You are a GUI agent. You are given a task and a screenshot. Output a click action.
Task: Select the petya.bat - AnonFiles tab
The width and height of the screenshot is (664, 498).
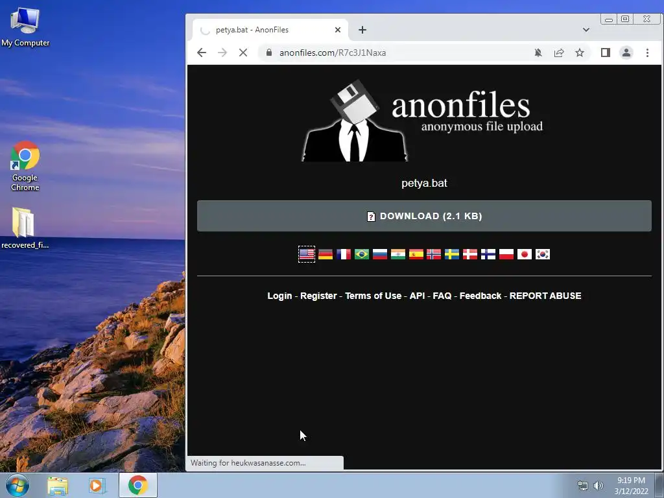[270, 30]
